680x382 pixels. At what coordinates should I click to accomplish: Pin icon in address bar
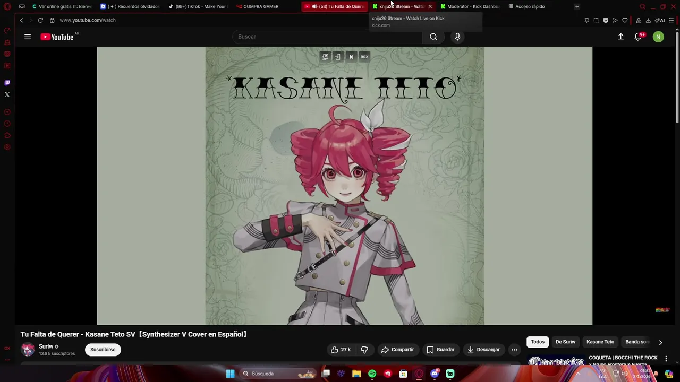pos(586,20)
